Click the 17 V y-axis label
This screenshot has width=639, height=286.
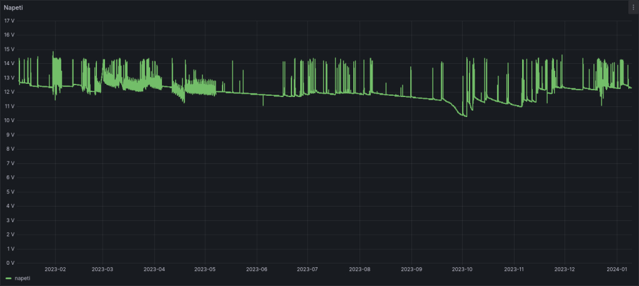[x=9, y=21]
